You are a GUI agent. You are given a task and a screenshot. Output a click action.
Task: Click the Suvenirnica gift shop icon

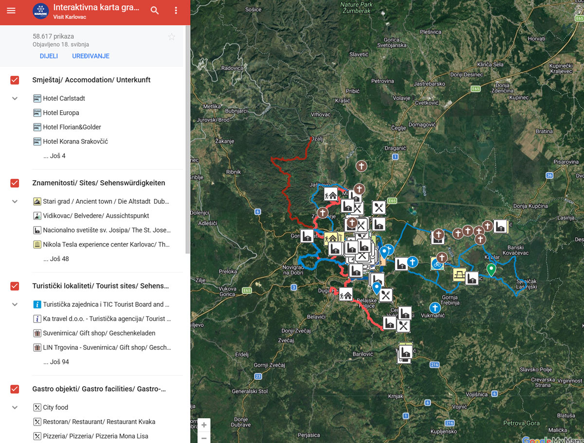point(37,333)
